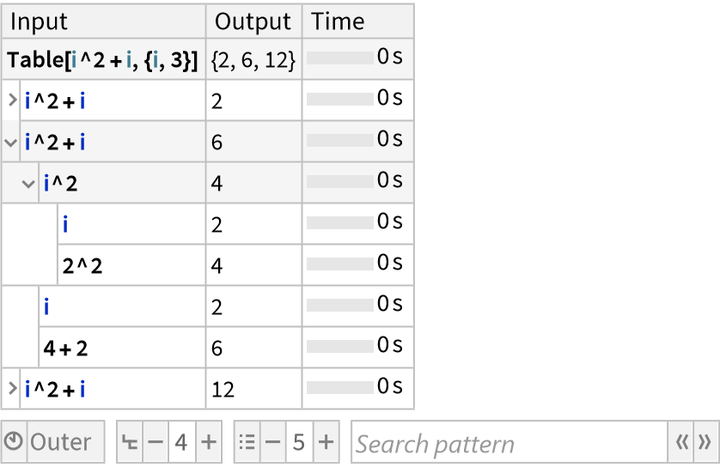Click the row list icon

tap(247, 442)
